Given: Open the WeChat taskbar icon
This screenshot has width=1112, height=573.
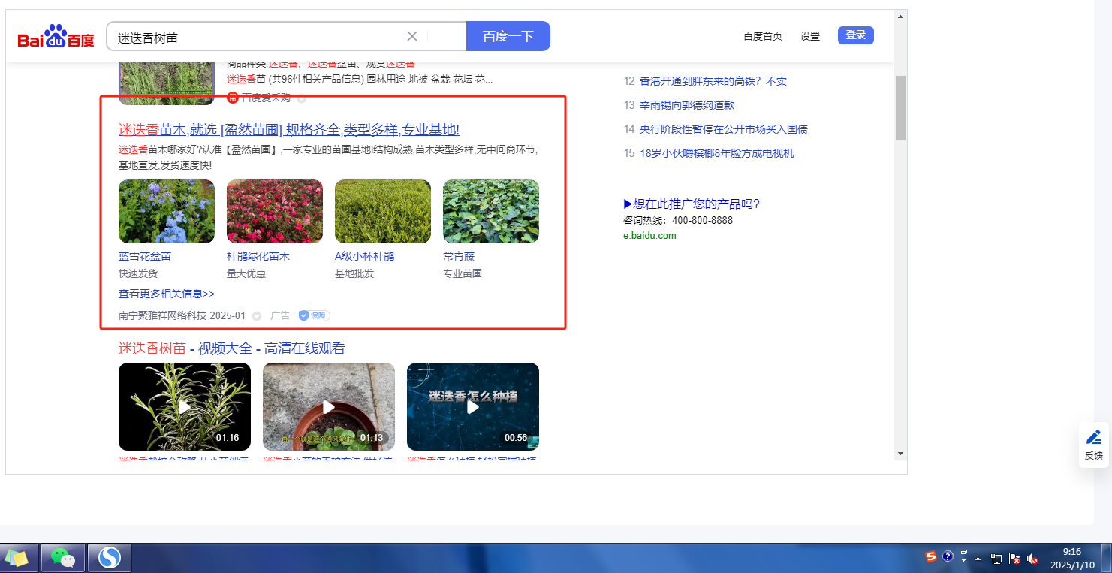Looking at the screenshot, I should click(63, 558).
